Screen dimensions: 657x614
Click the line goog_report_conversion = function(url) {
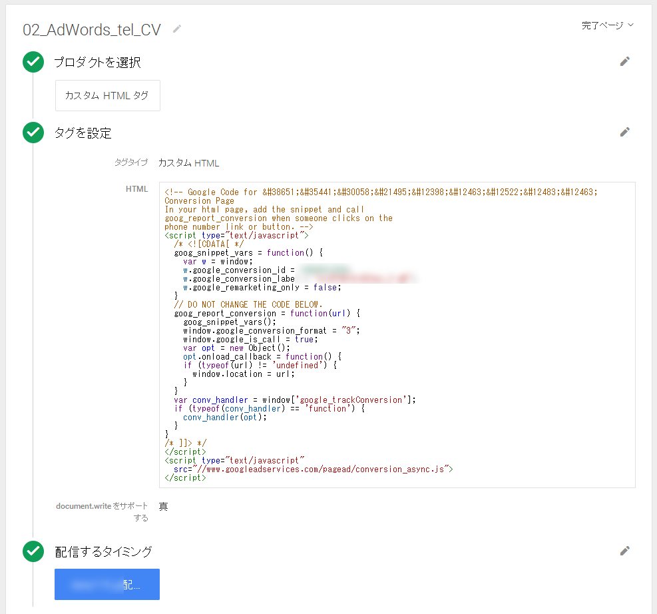267,314
